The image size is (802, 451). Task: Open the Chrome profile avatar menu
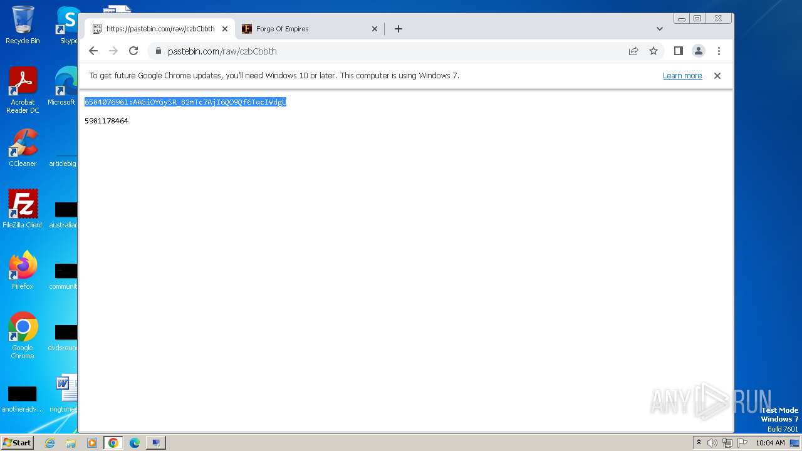tap(699, 51)
